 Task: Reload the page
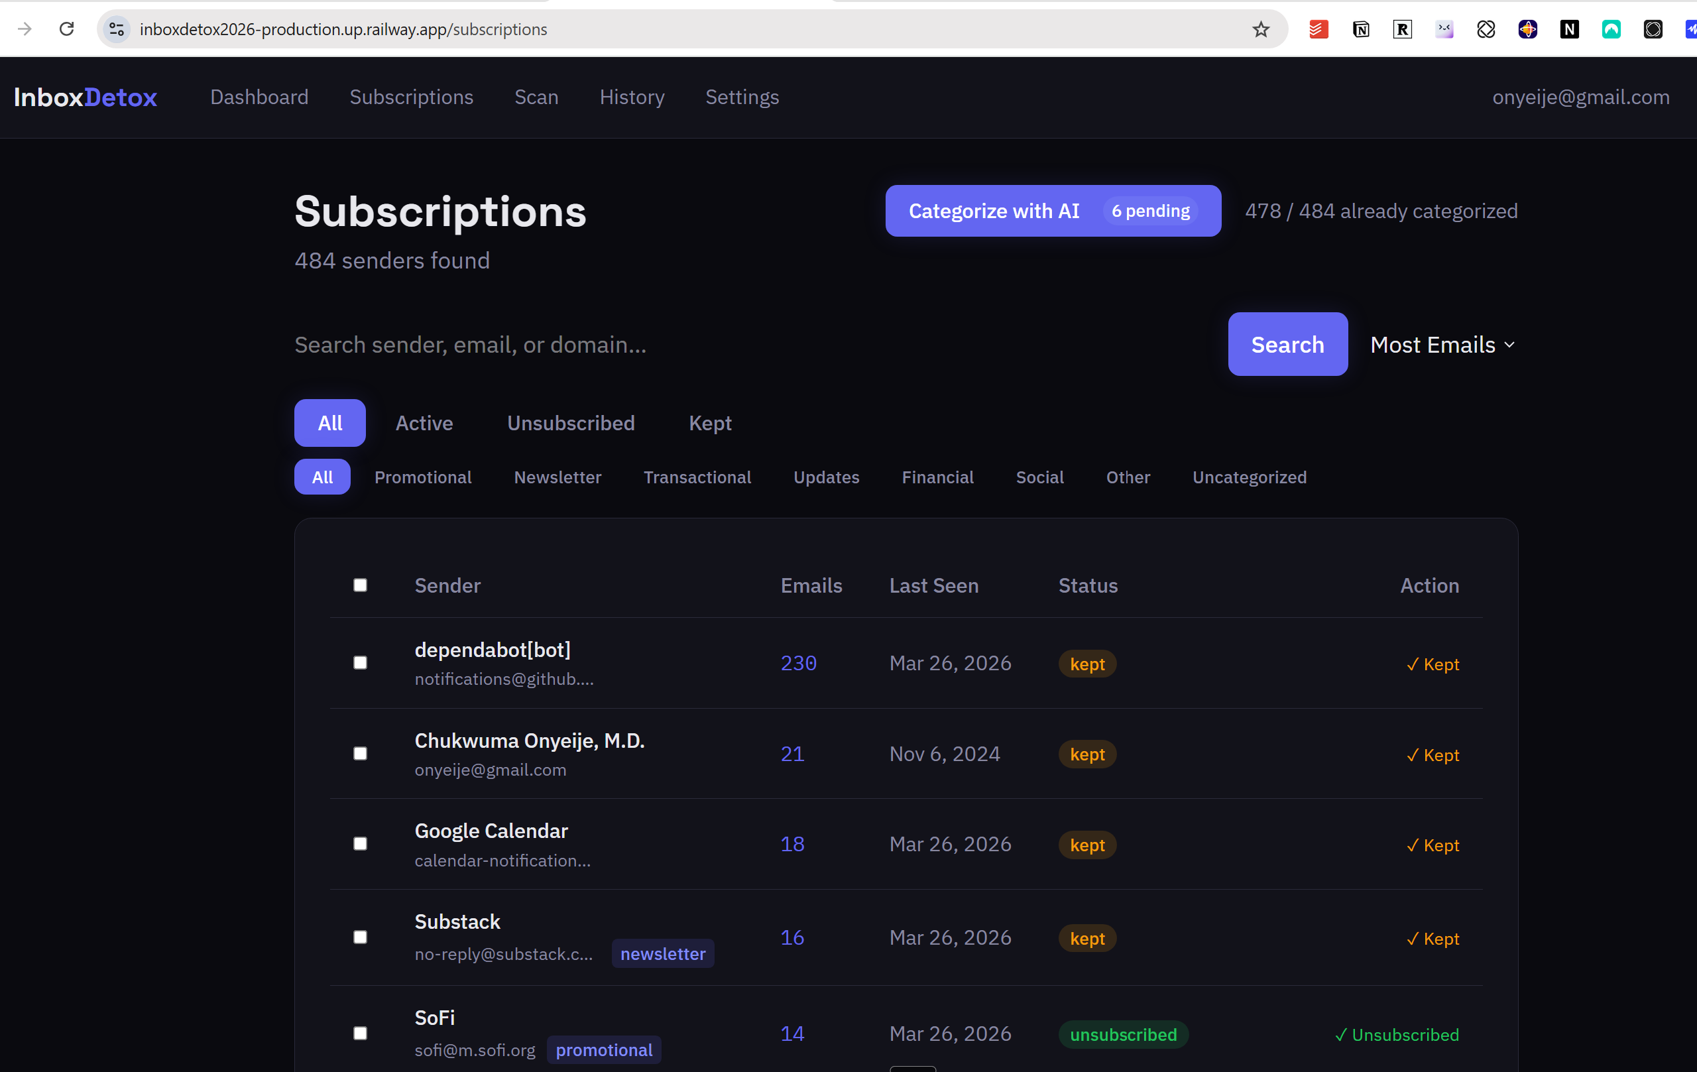point(67,29)
